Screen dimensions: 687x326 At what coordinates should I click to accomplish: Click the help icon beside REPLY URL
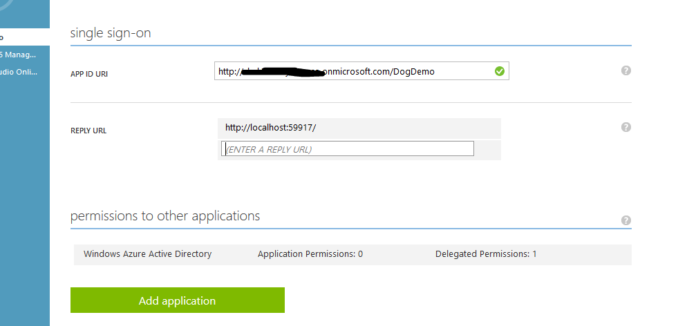[626, 127]
